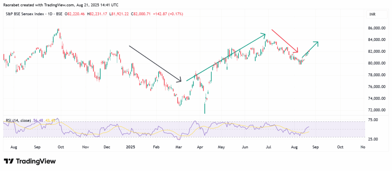This screenshot has width=392, height=171.
Task: Select the long green uptrend arrow
Action: point(226,57)
